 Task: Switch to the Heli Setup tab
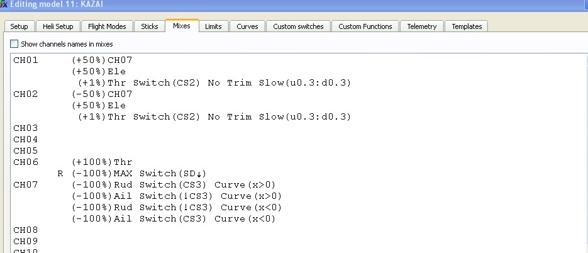pyautogui.click(x=58, y=26)
